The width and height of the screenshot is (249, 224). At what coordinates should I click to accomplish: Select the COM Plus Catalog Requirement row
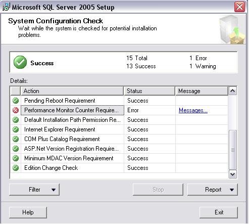pyautogui.click(x=119, y=139)
